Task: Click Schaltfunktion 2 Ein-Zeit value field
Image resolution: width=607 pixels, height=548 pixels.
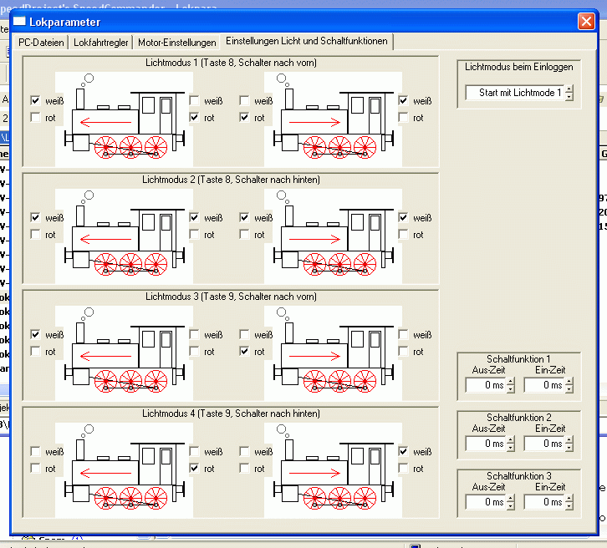Action: (x=544, y=444)
